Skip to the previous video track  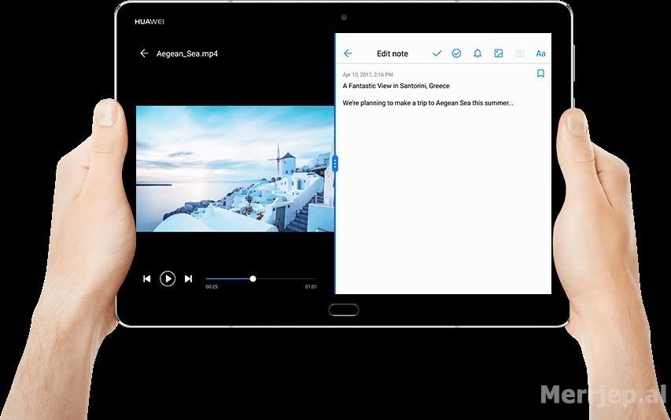(146, 278)
